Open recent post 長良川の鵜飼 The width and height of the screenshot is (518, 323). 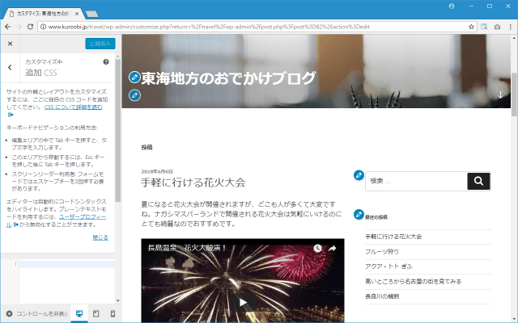pos(382,296)
